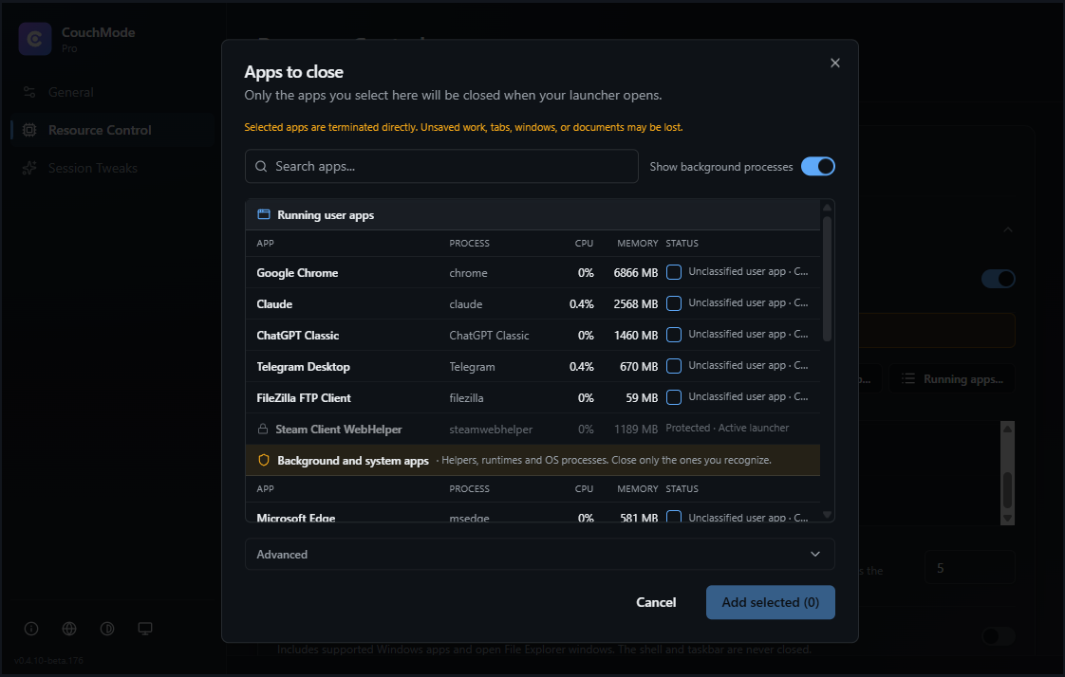Click the Search apps input field
This screenshot has width=1065, height=677.
tap(441, 166)
